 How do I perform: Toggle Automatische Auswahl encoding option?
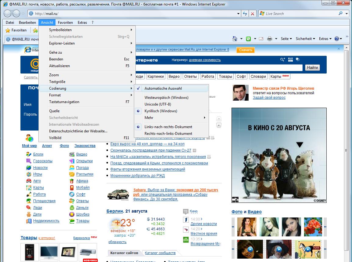[171, 88]
